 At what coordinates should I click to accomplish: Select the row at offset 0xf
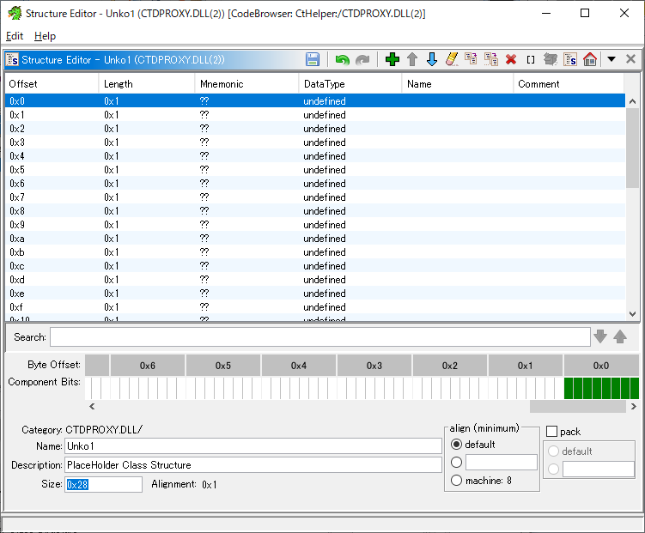315,307
